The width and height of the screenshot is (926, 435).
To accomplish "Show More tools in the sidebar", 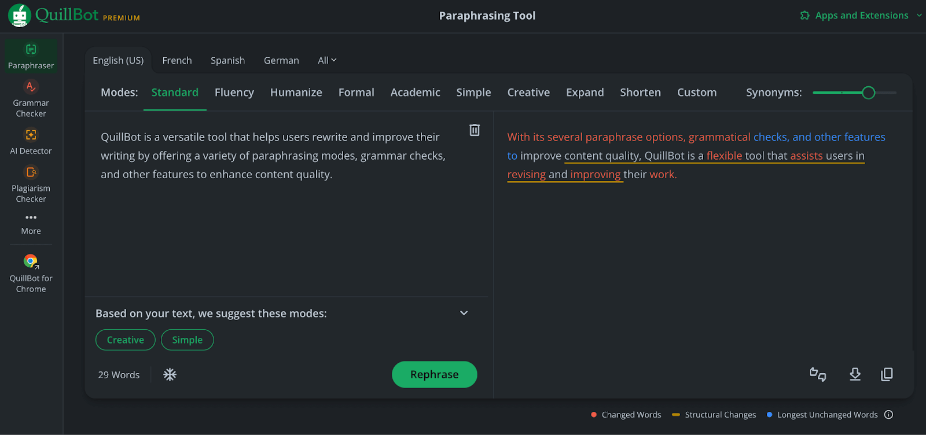I will [31, 223].
